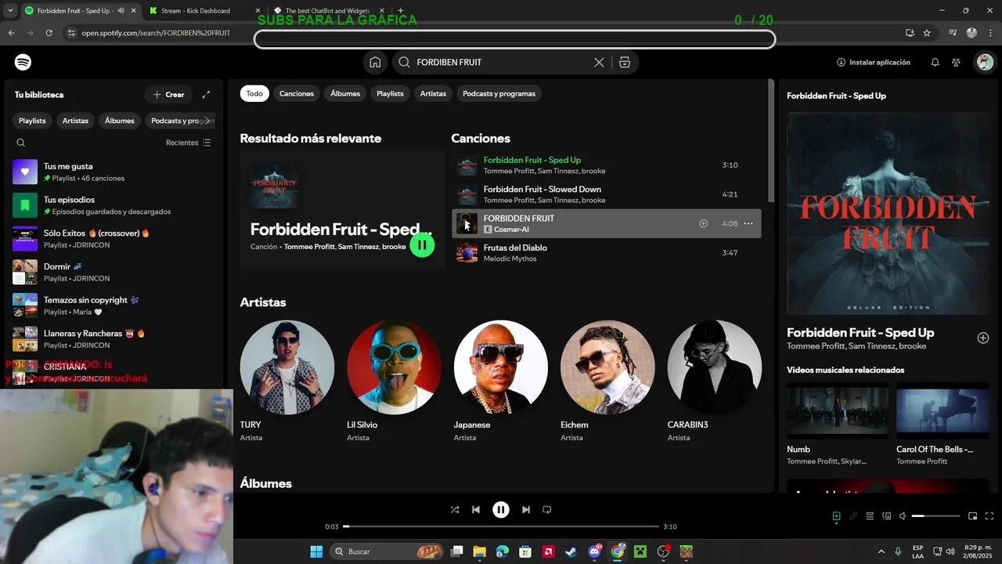Open the notifications bell
This screenshot has width=1002, height=564.
click(935, 62)
